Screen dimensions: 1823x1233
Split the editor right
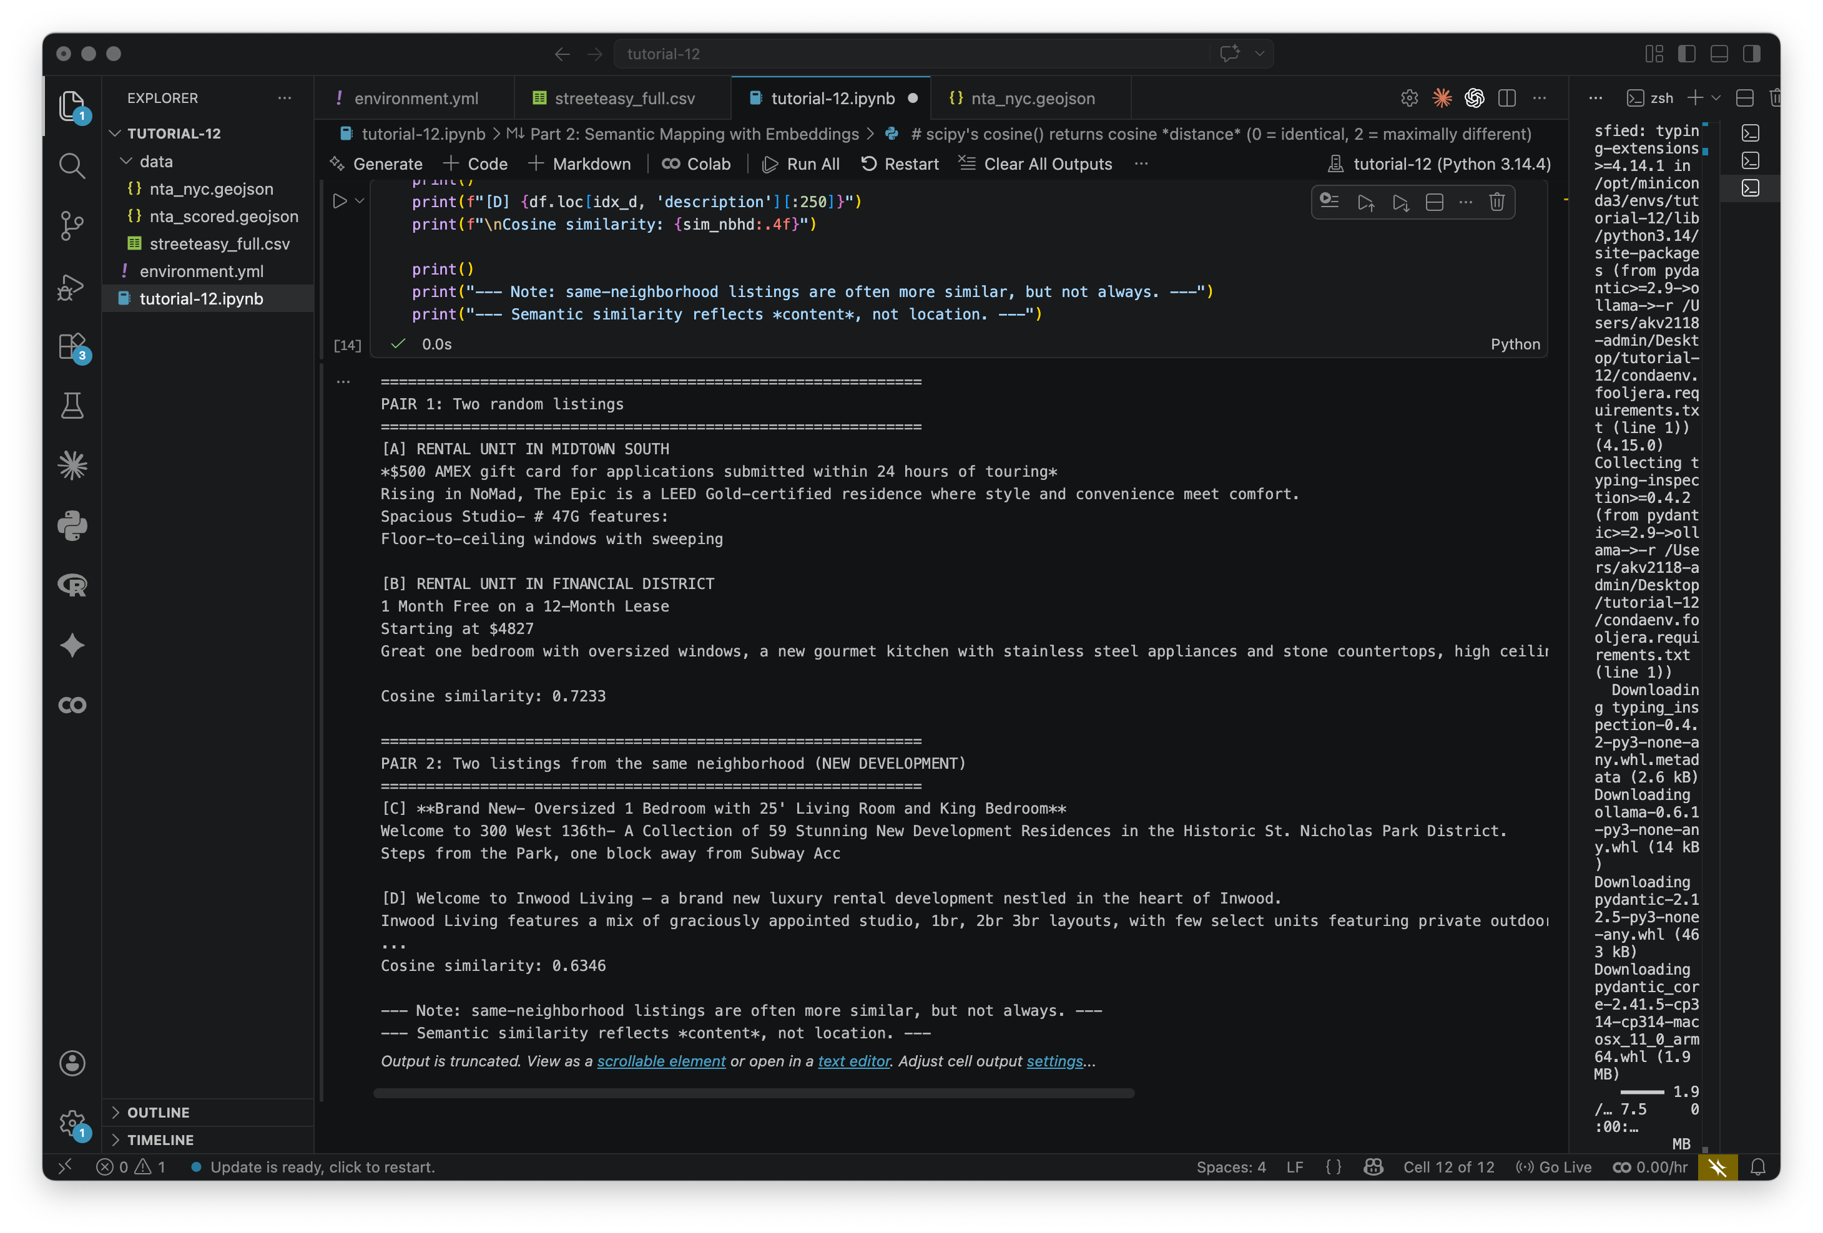[x=1506, y=98]
